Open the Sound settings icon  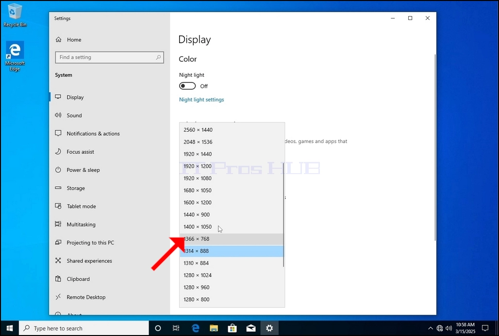tap(58, 115)
